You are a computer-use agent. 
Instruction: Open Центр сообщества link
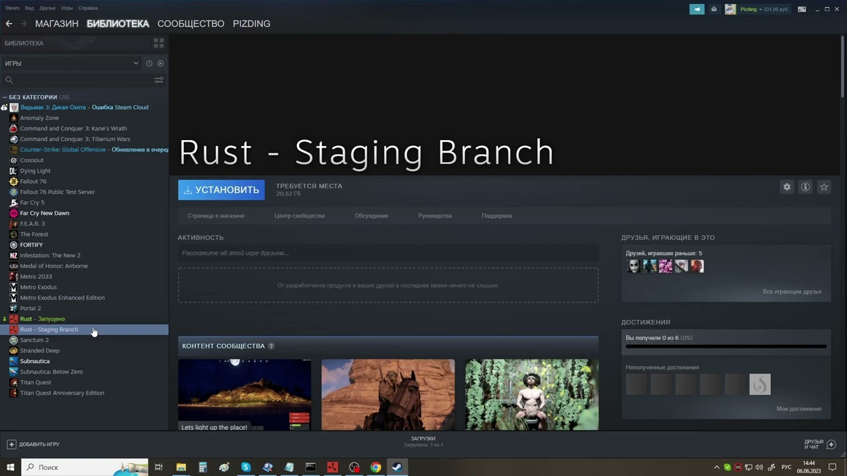pyautogui.click(x=299, y=216)
